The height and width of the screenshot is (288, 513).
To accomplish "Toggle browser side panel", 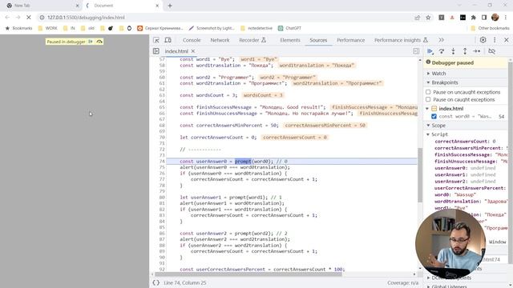I will tap(484, 18).
